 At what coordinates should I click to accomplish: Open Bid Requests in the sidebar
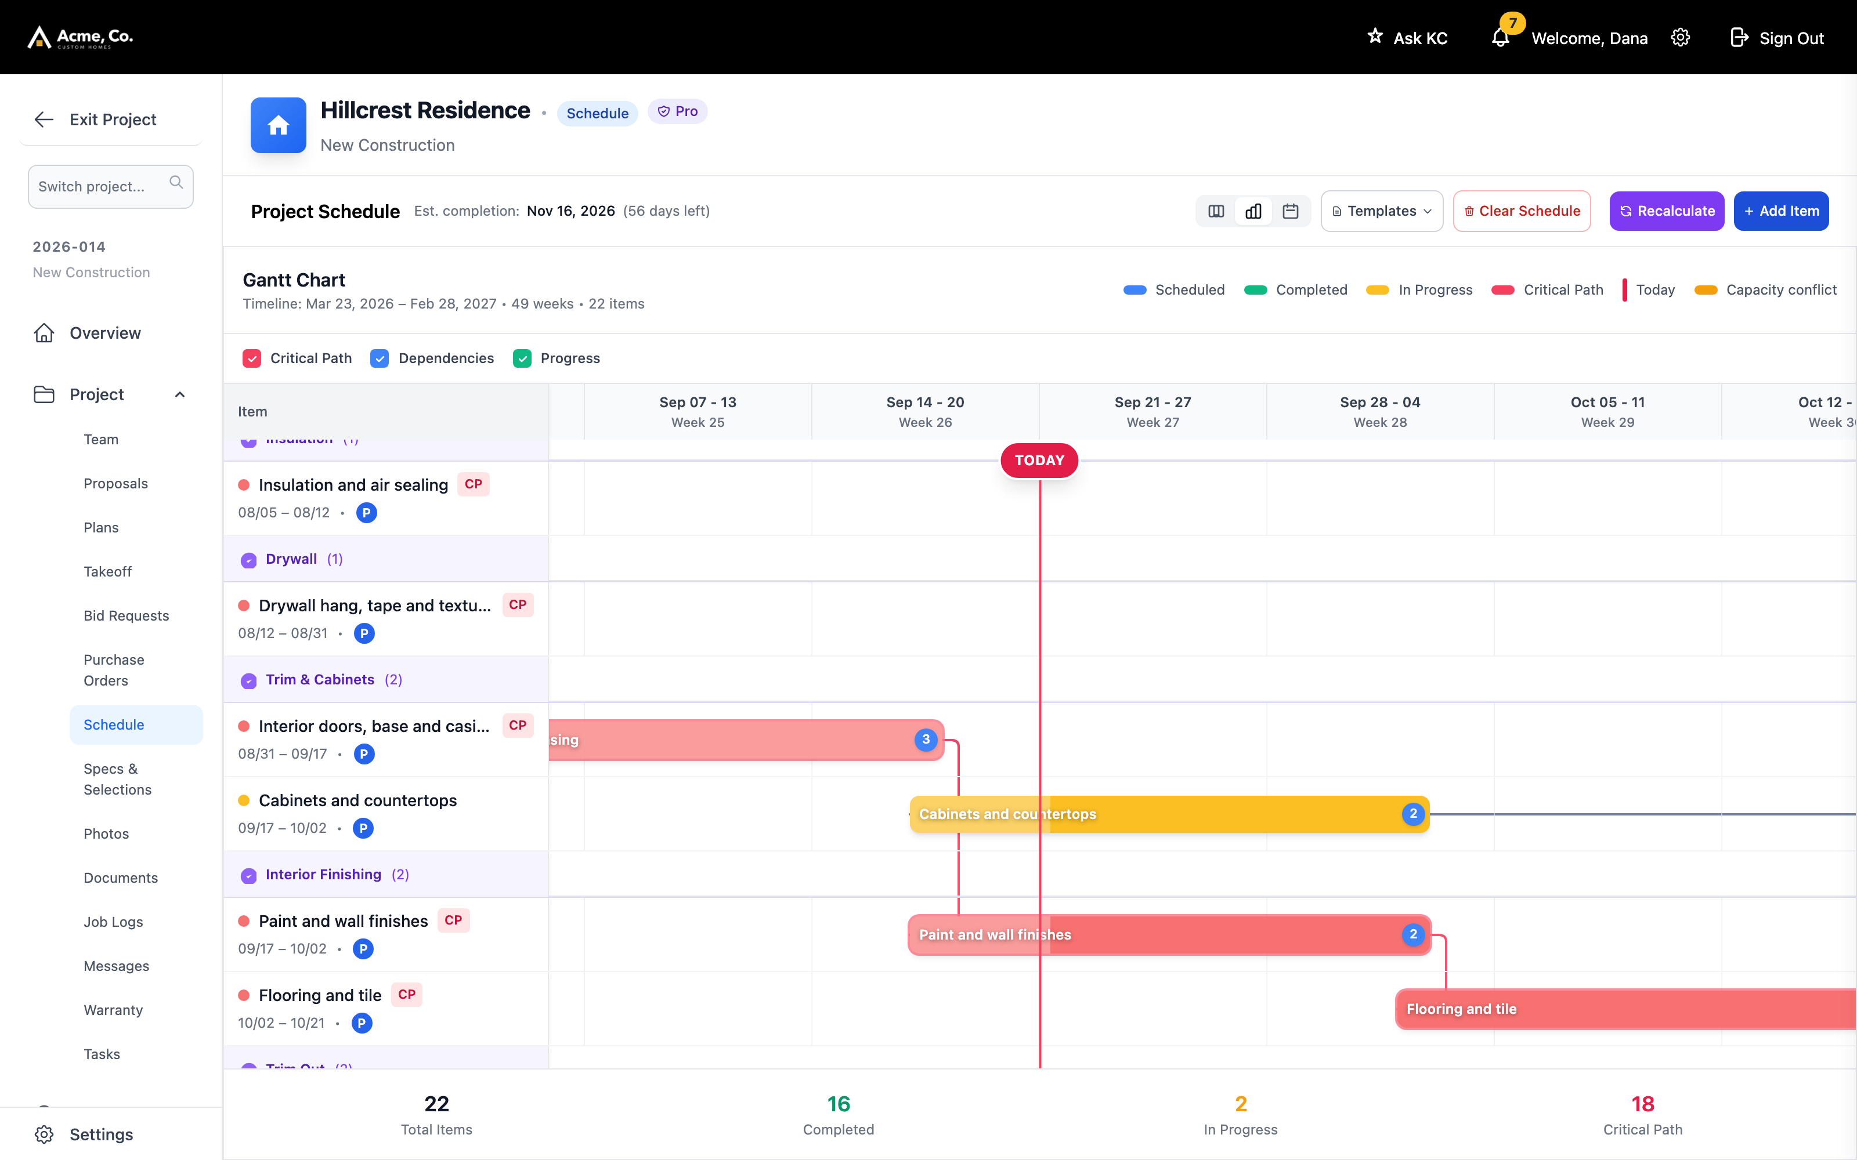tap(127, 615)
